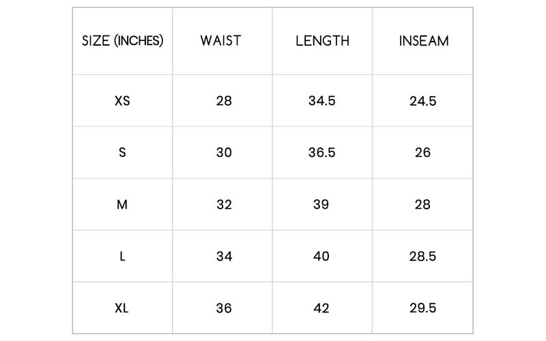The width and height of the screenshot is (546, 341).
Task: Click length value 36.5 for size S
Action: 322,153
